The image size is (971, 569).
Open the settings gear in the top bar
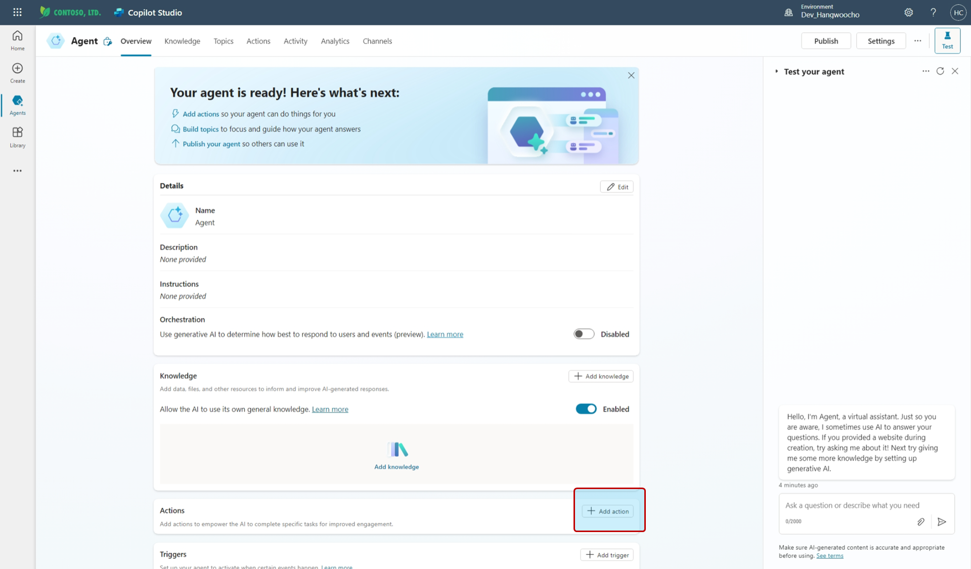(x=909, y=13)
